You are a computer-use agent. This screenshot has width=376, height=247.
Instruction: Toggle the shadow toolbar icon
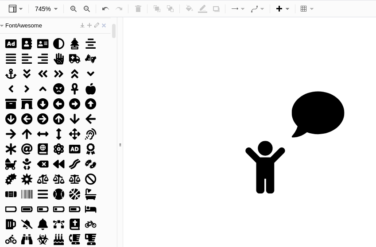[x=216, y=9]
